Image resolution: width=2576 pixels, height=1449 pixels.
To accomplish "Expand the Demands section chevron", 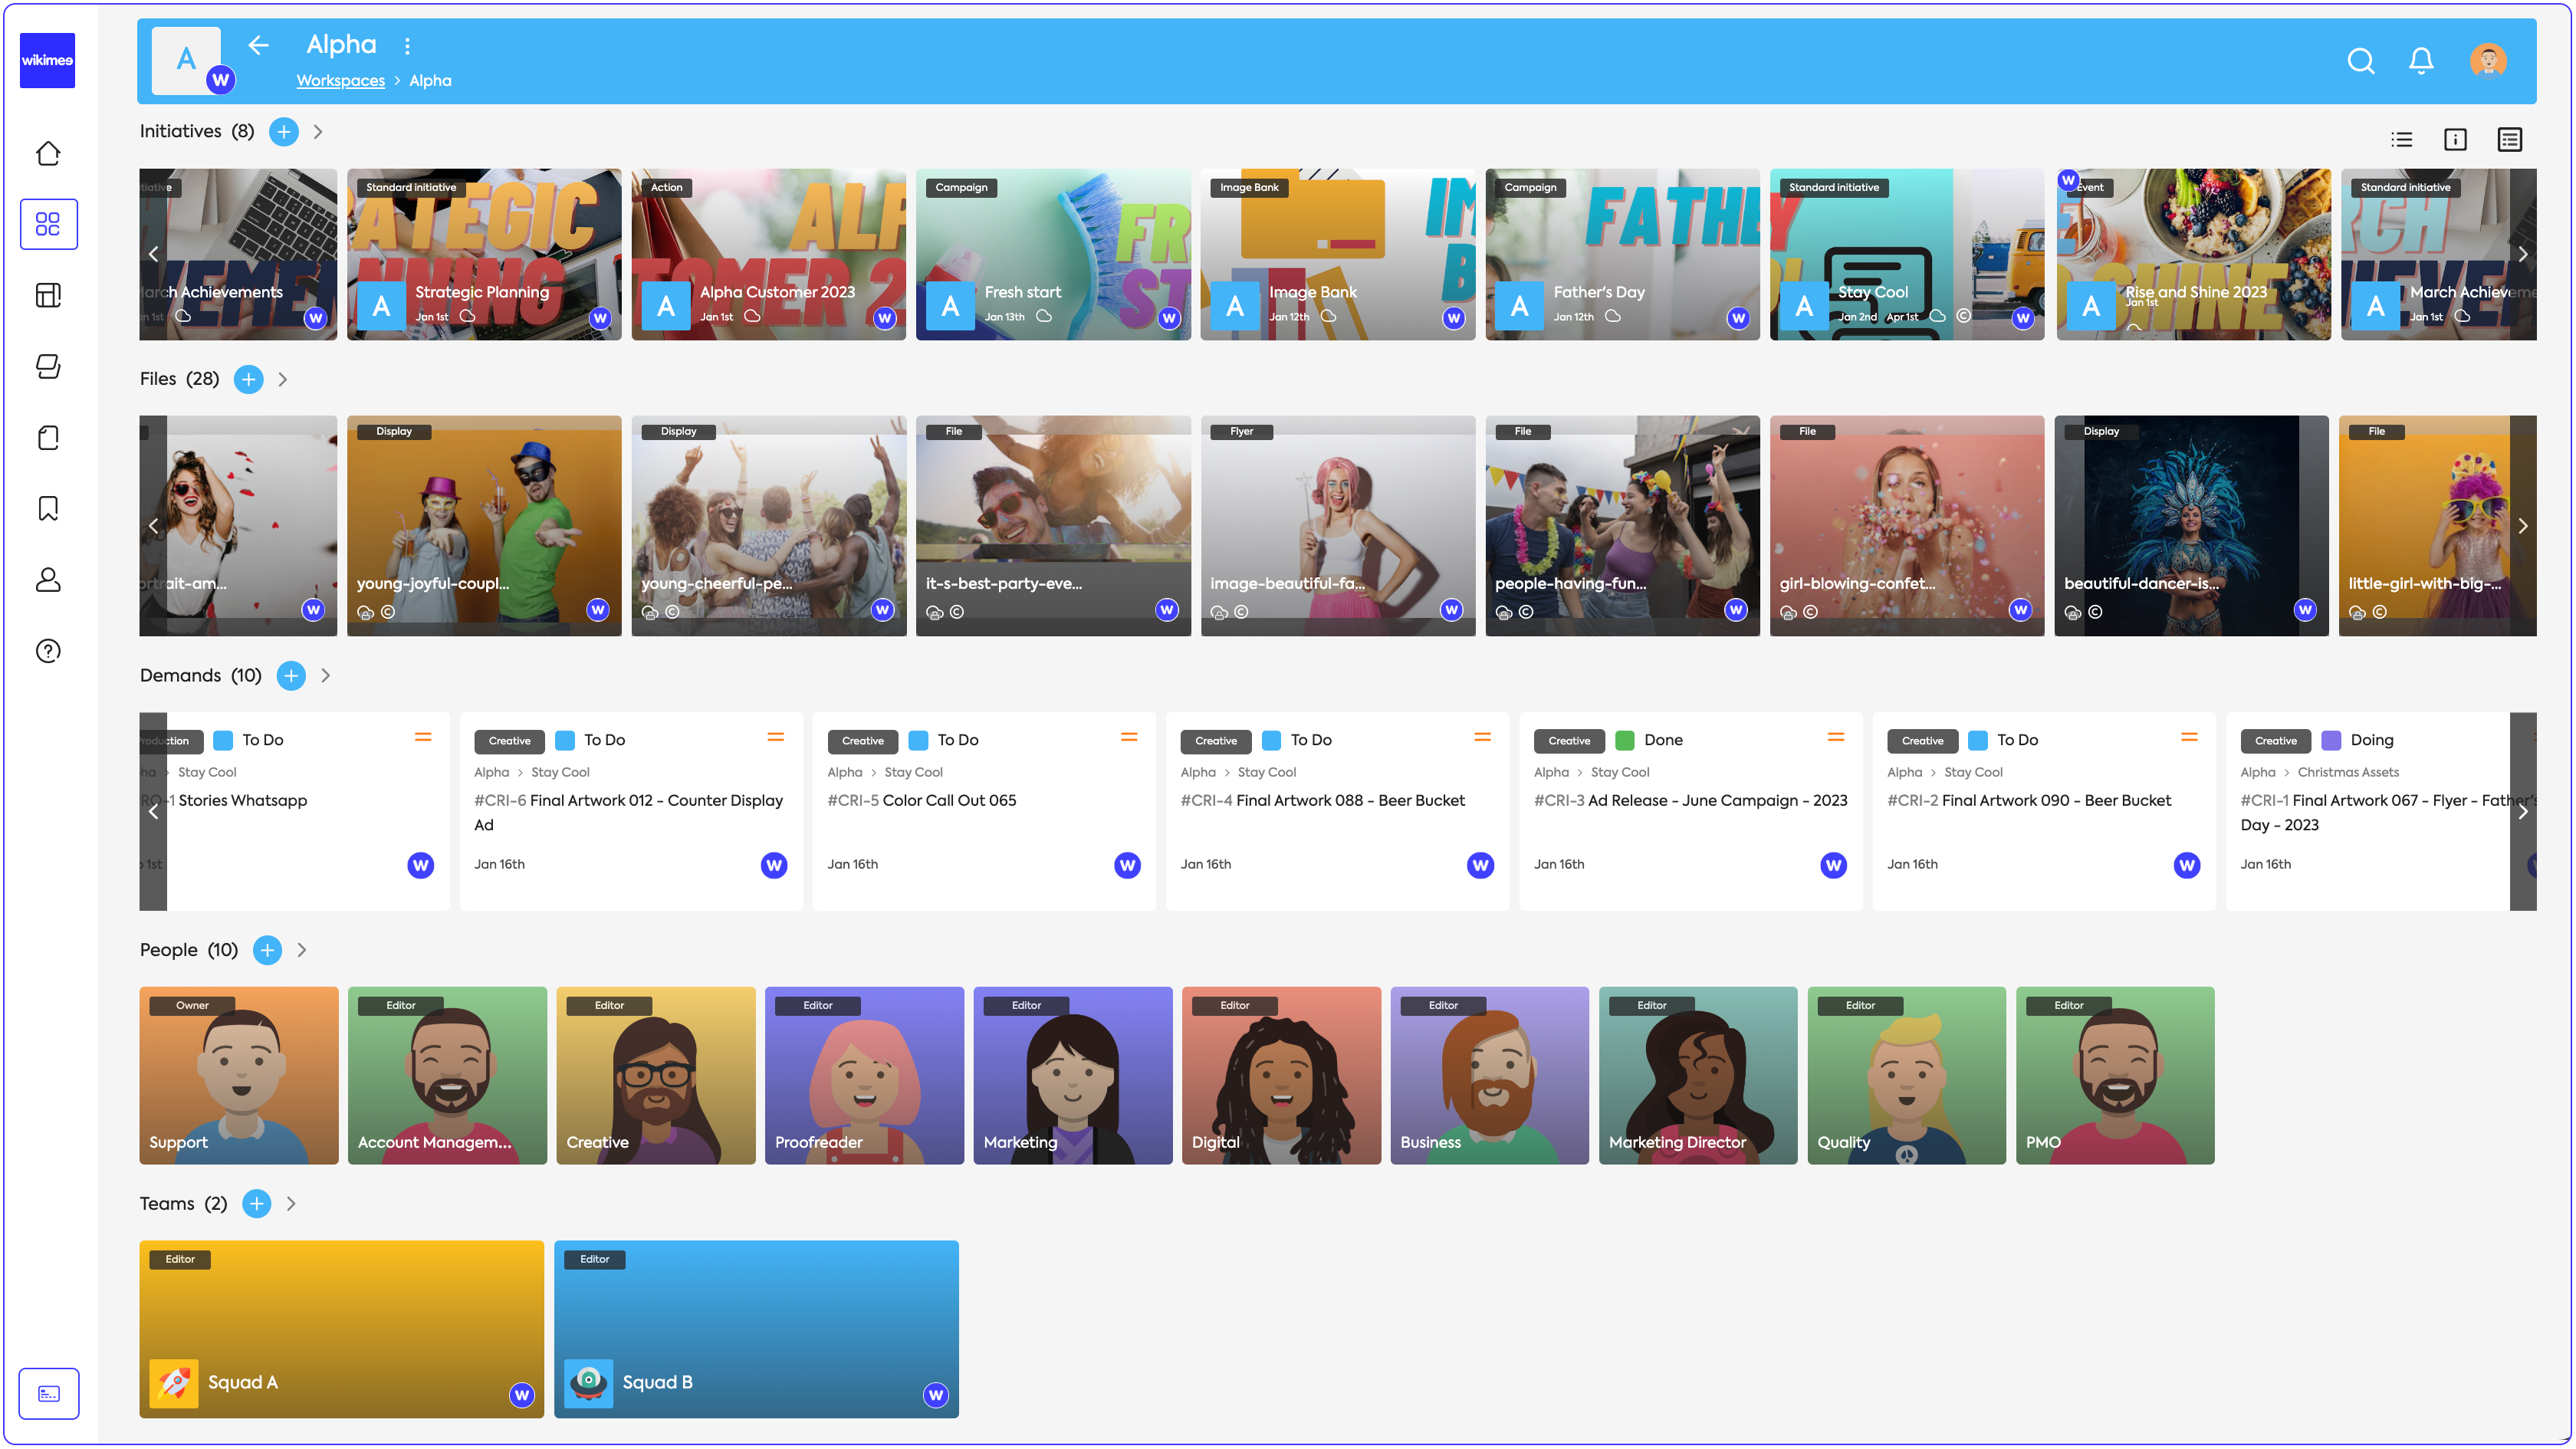I will 326,676.
